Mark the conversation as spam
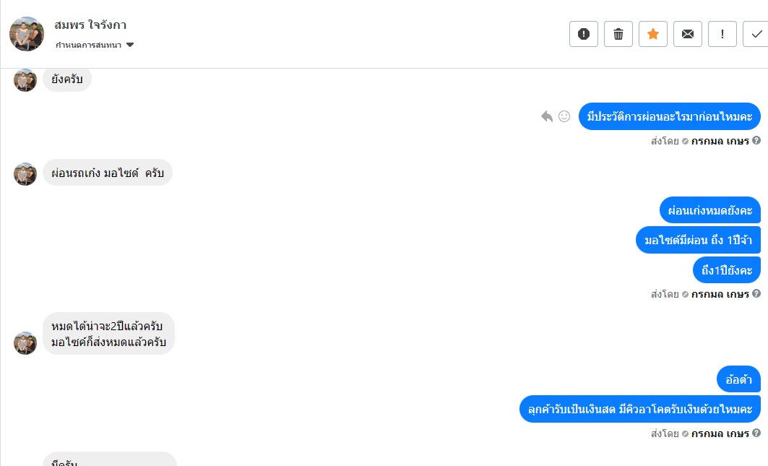The width and height of the screenshot is (768, 466). (x=584, y=34)
